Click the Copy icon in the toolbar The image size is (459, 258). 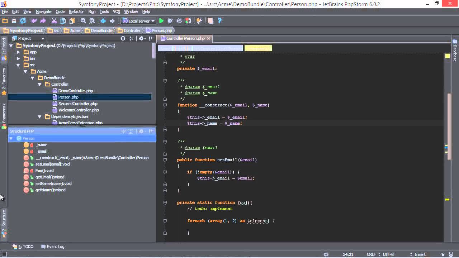pyautogui.click(x=63, y=21)
